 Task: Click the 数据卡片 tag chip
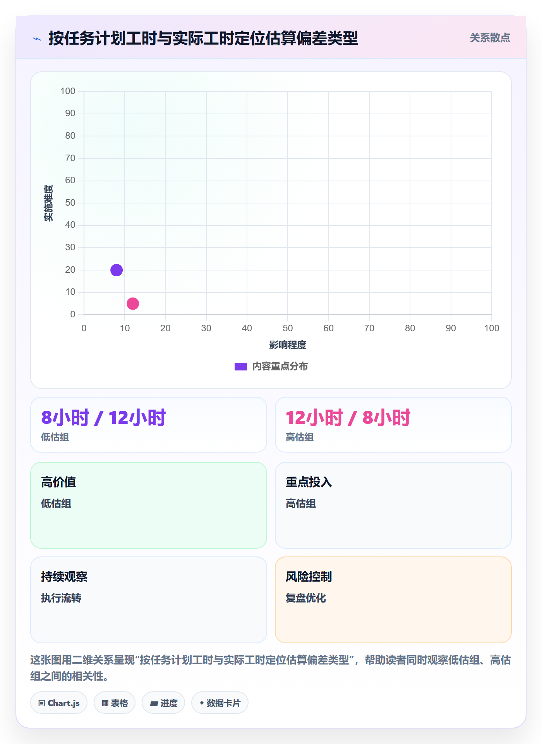click(220, 703)
